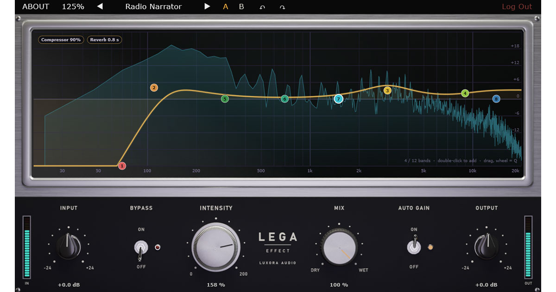Click the Log Out link
Screen dimensions: 556x292
point(517,6)
